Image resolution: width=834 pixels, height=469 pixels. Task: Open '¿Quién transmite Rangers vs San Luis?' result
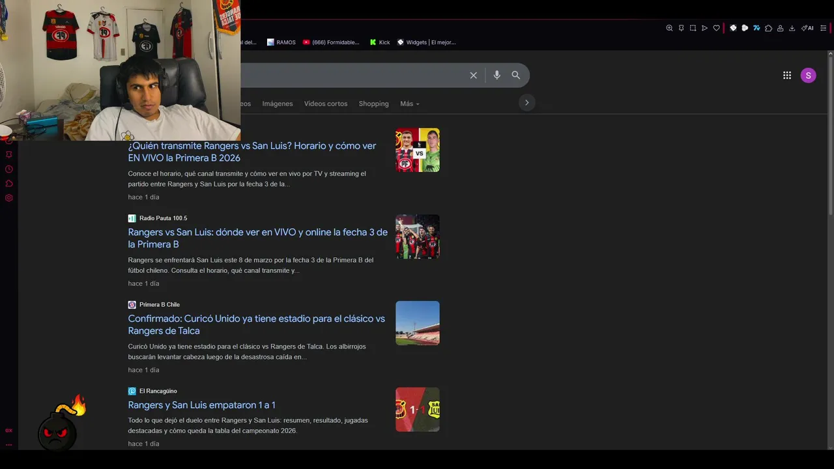pyautogui.click(x=252, y=152)
